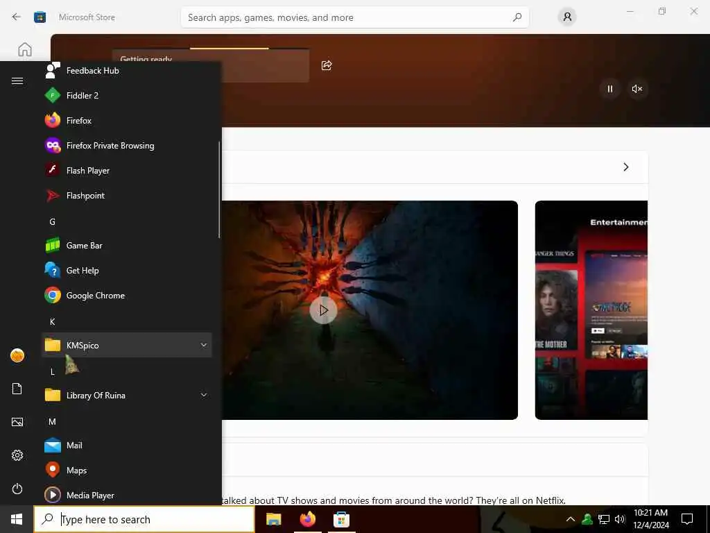Launch Flash Player app

click(x=127, y=171)
